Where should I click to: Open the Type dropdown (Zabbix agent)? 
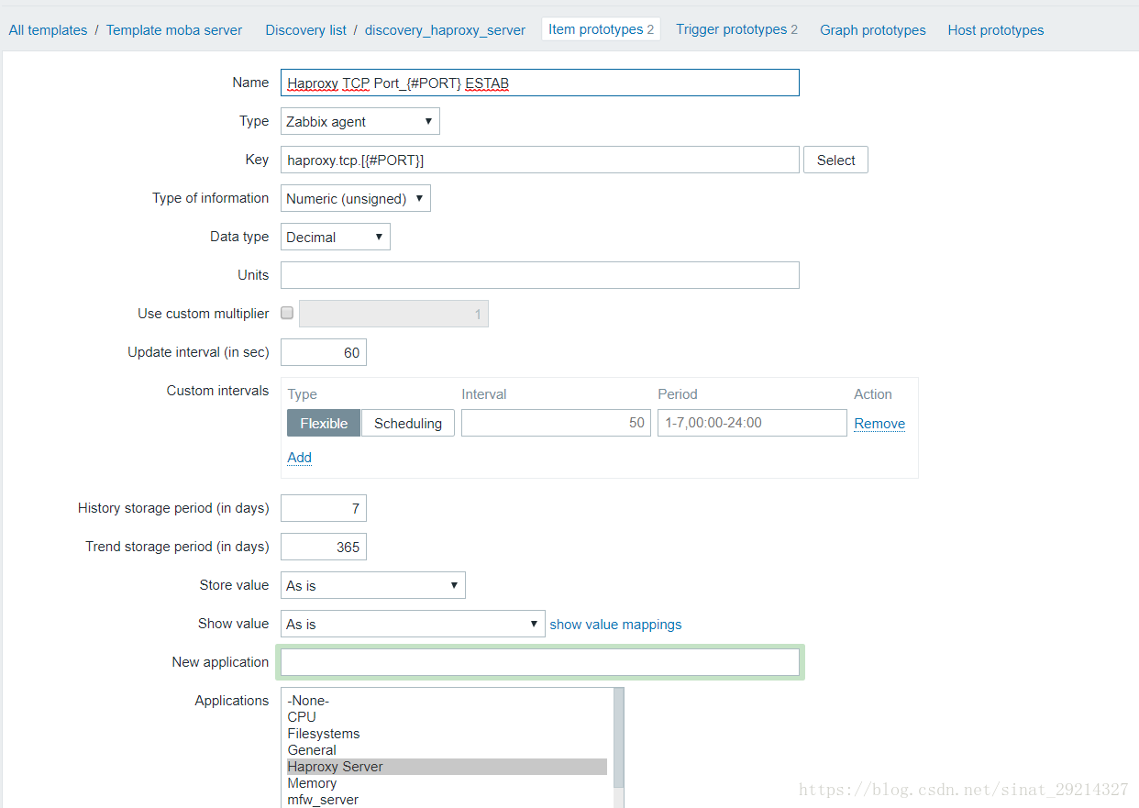[x=359, y=121]
